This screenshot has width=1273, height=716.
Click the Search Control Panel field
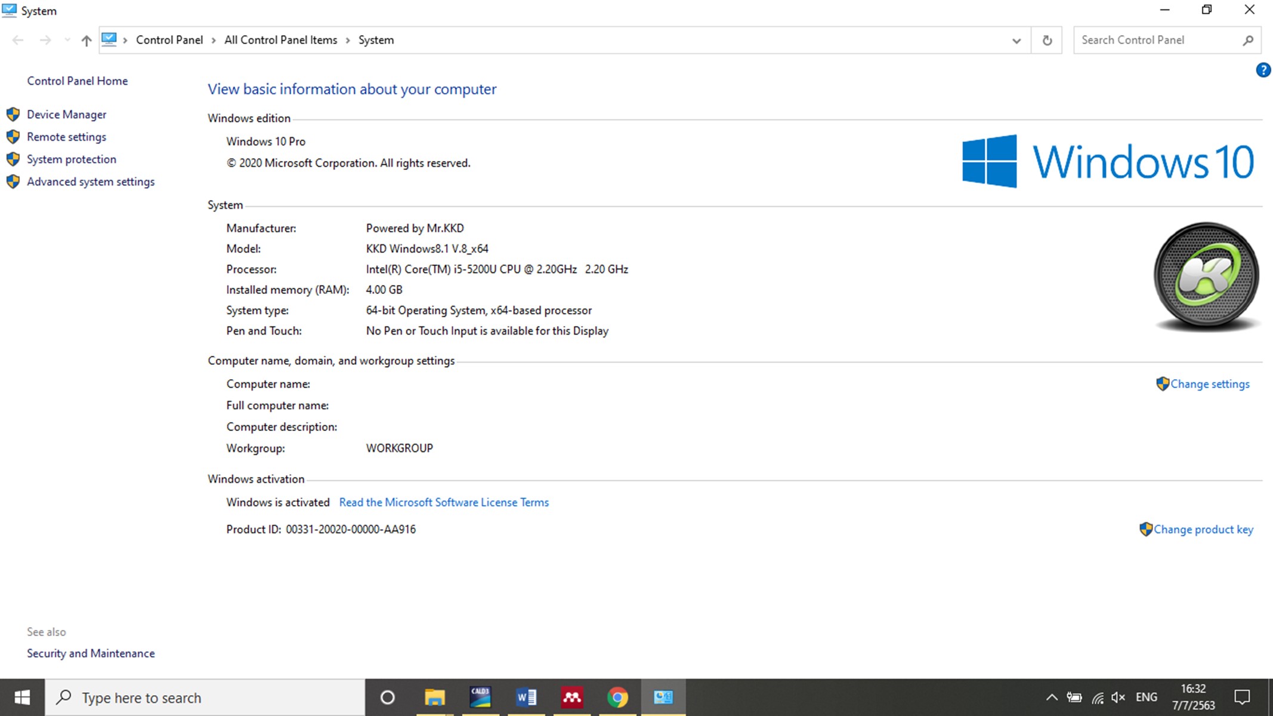[1157, 40]
